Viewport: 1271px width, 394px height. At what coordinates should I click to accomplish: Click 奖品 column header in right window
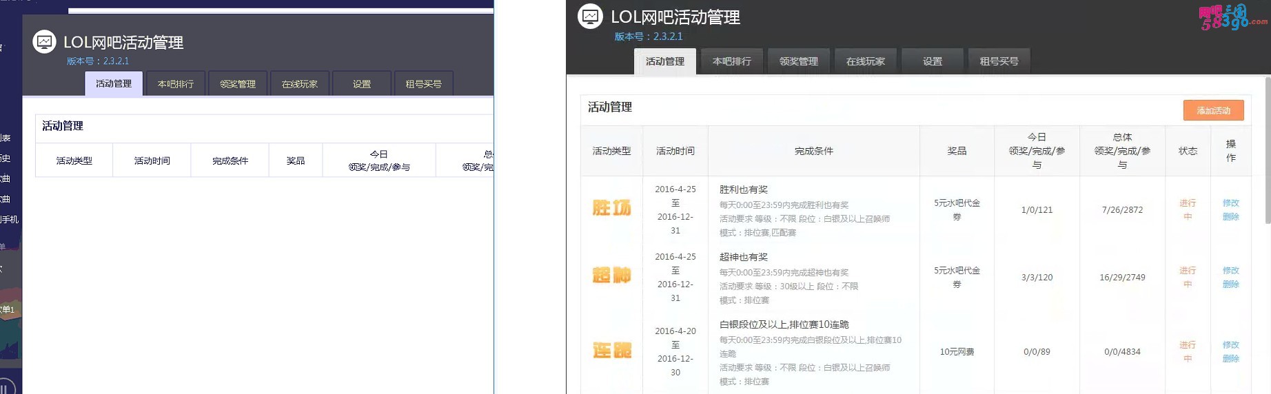click(x=957, y=151)
